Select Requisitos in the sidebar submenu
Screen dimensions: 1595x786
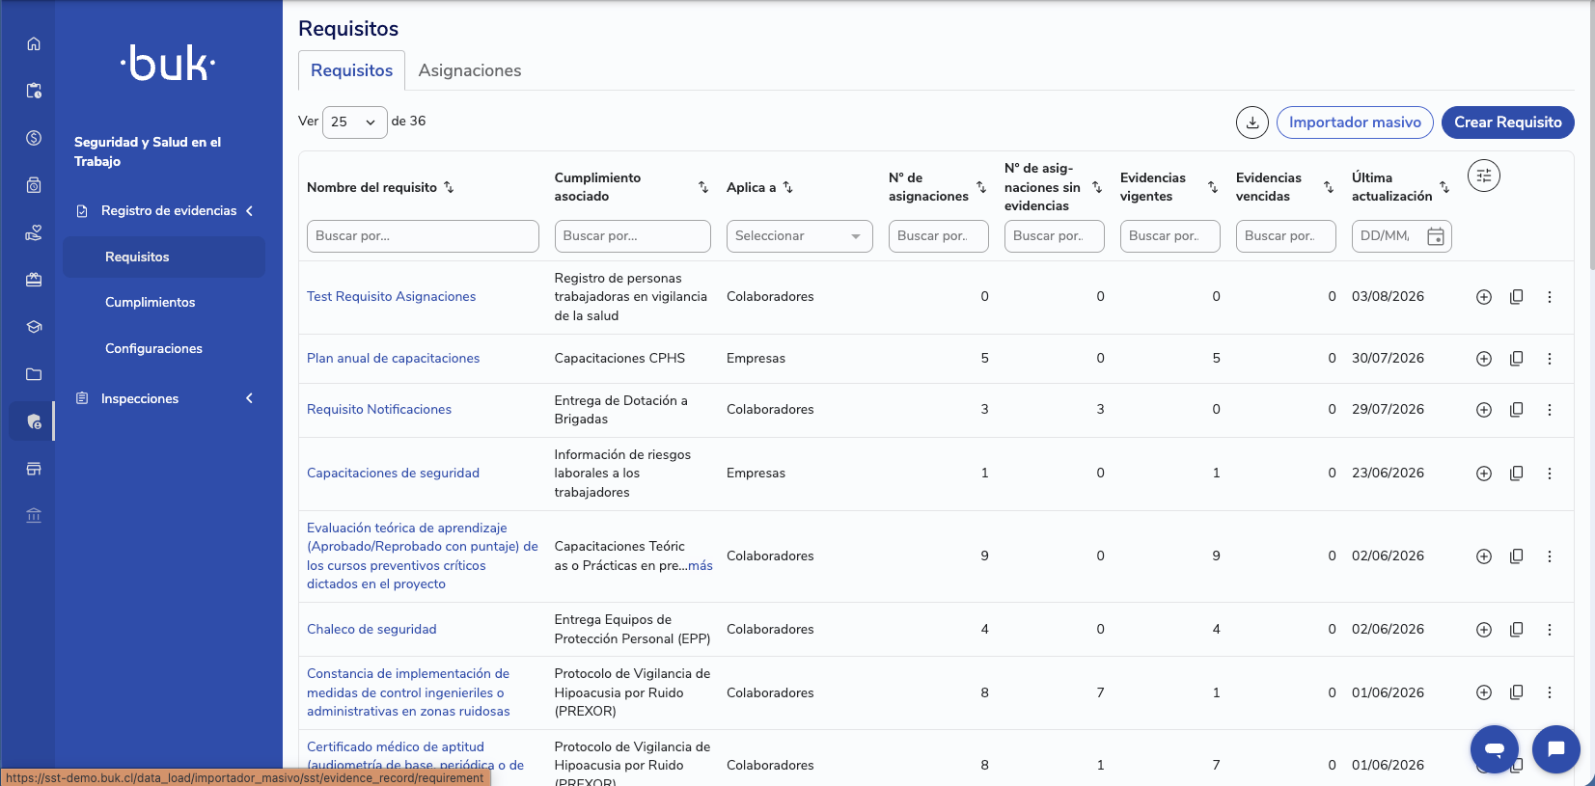164,257
